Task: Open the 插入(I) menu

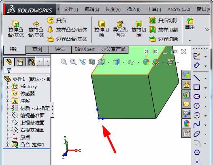Action: pos(134,9)
